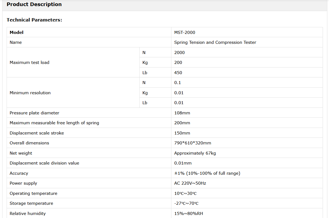This screenshot has width=329, height=218.
Task: Select the 108mm value
Action: [182, 113]
